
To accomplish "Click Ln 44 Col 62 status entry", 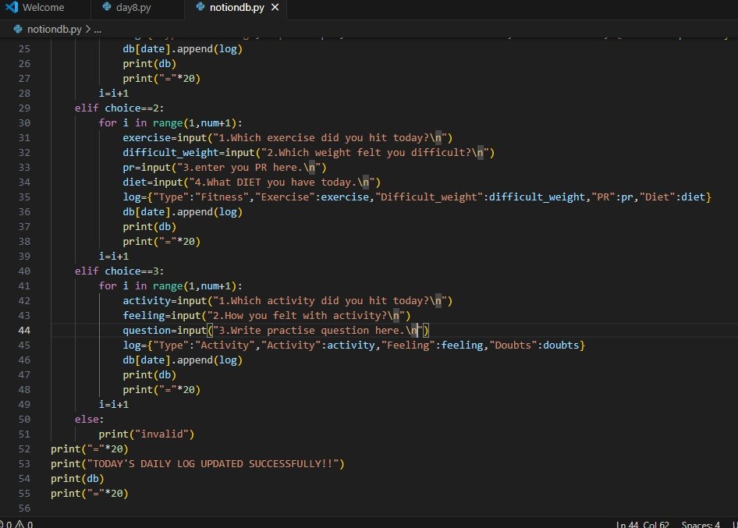I will coord(643,524).
